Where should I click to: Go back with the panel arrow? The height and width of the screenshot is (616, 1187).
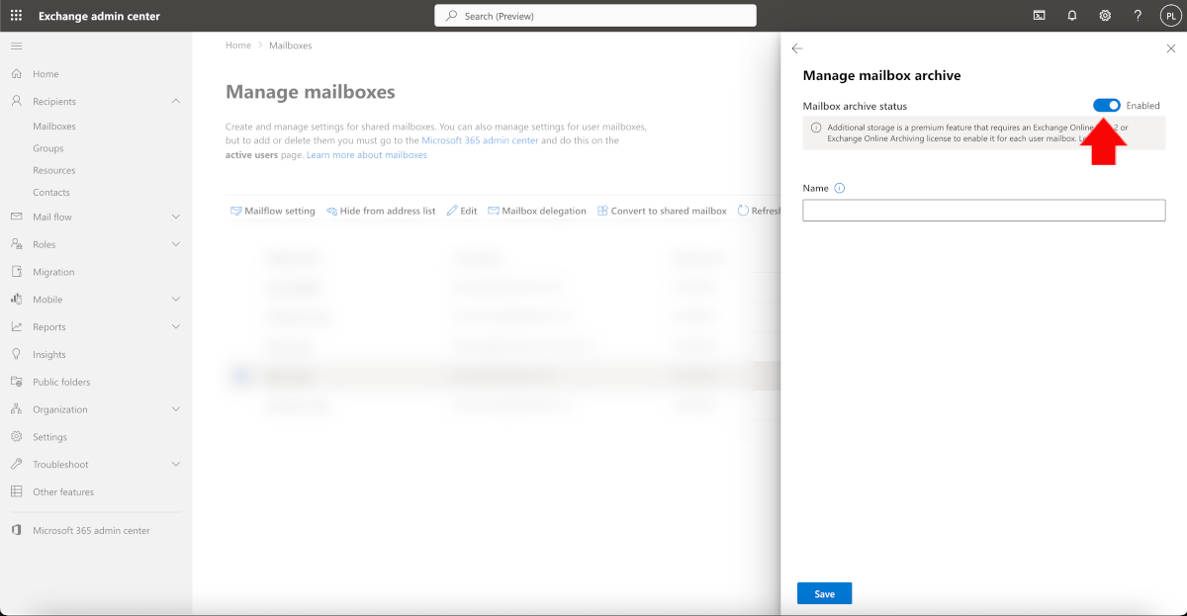pyautogui.click(x=797, y=47)
